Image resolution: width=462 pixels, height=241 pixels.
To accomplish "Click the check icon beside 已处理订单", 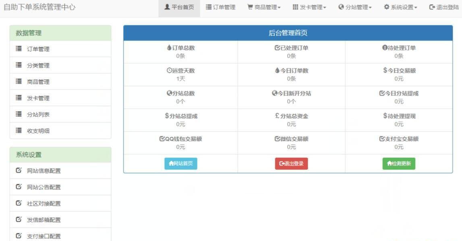I will (277, 47).
